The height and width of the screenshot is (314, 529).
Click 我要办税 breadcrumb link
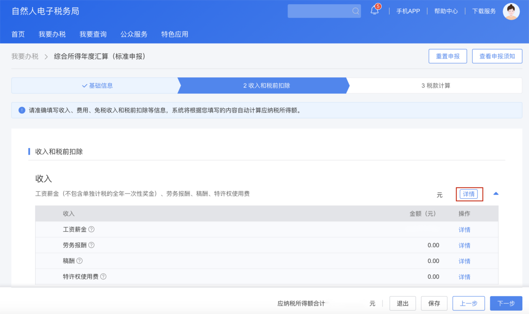pos(25,56)
